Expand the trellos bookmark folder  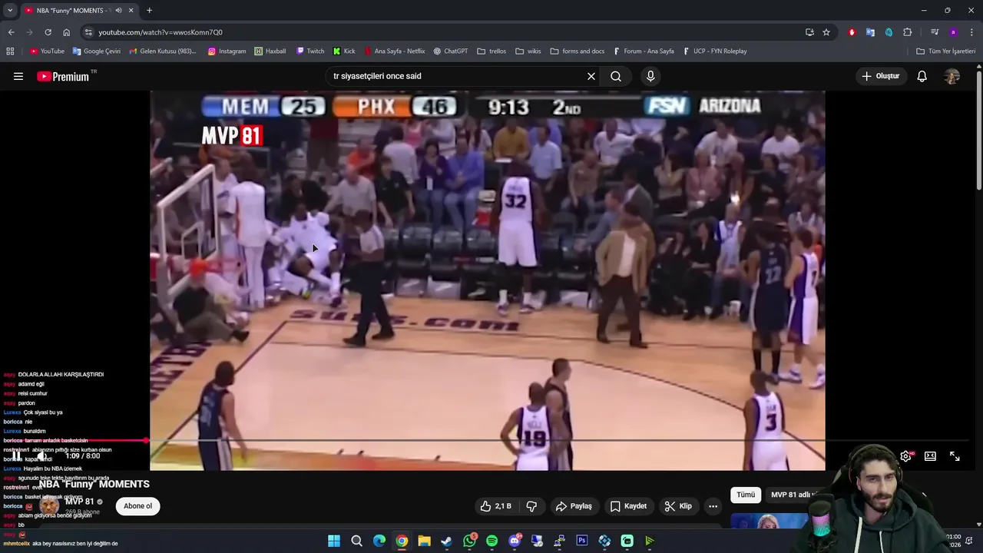tap(491, 51)
